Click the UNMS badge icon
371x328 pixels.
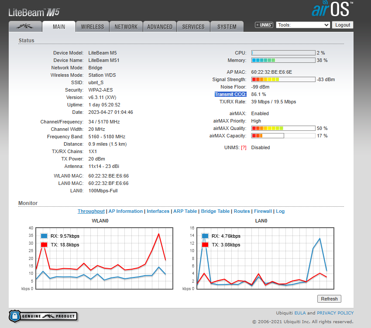click(264, 25)
